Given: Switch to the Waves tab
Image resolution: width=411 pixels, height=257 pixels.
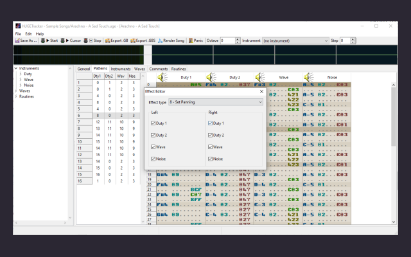Looking at the screenshot, I should 139,69.
